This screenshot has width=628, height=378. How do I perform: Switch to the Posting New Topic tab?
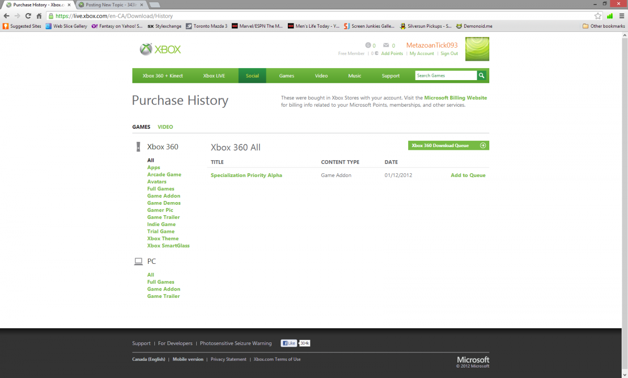111,5
